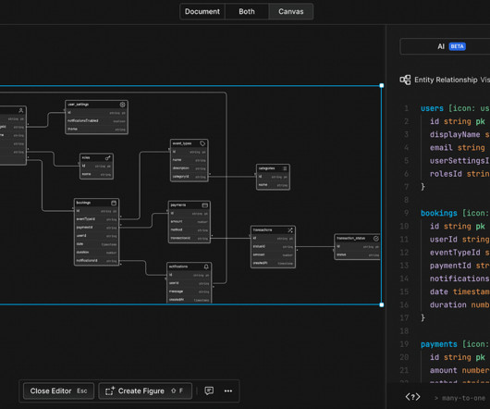Click the tag icon on event_types table
The image size is (490, 409).
pos(202,143)
